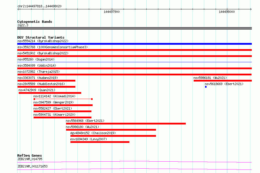Click the red bar under esv1694349
The image size is (260, 173).
point(100,142)
